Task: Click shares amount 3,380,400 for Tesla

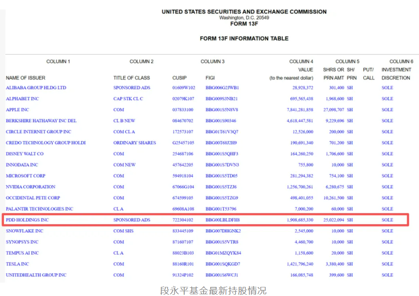Action: pos(335,264)
